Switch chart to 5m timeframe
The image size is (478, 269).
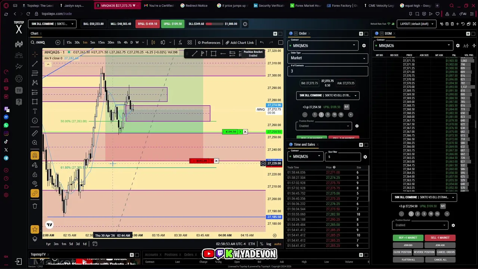[93, 43]
